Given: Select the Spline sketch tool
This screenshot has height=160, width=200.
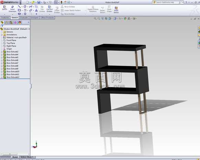Looking at the screenshot, I should click(x=31, y=7).
